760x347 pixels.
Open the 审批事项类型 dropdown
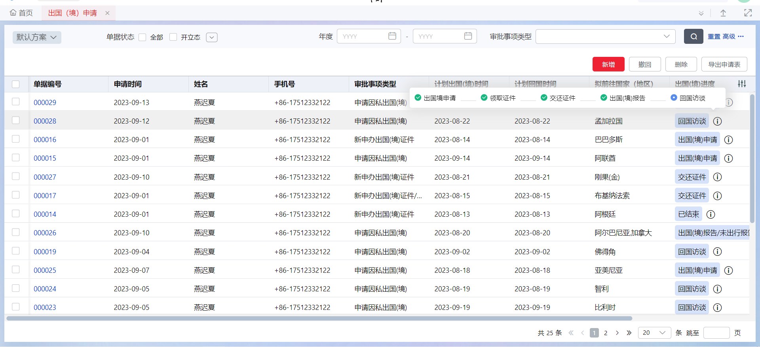point(605,36)
